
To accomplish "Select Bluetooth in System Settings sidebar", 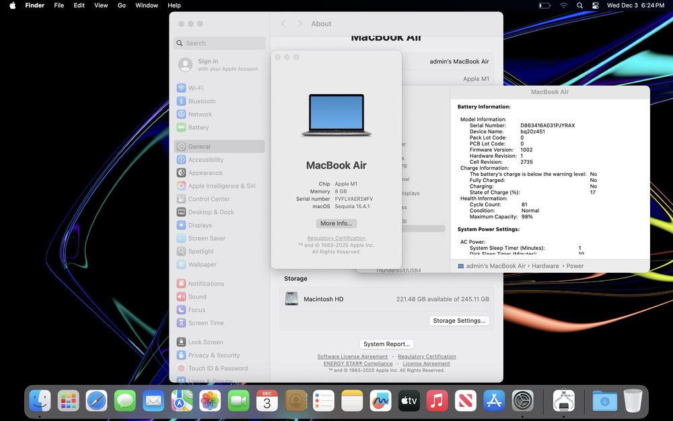I will 219,102.
